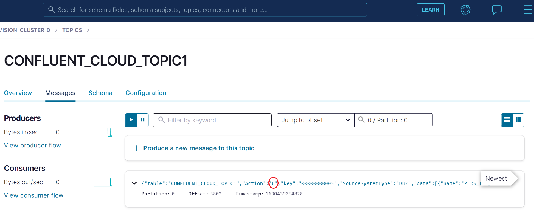Click the CONFLUENT_CLOUD_TOPIC1 page title

click(96, 61)
